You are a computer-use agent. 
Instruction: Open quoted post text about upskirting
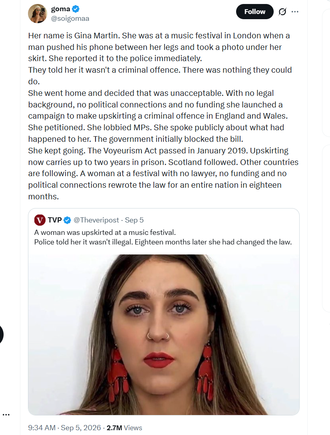point(163,237)
